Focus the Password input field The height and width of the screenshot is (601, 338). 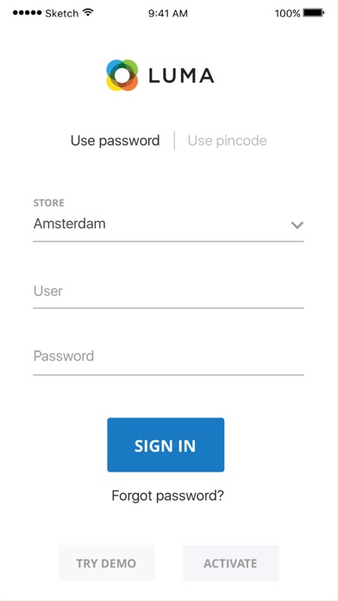point(168,357)
